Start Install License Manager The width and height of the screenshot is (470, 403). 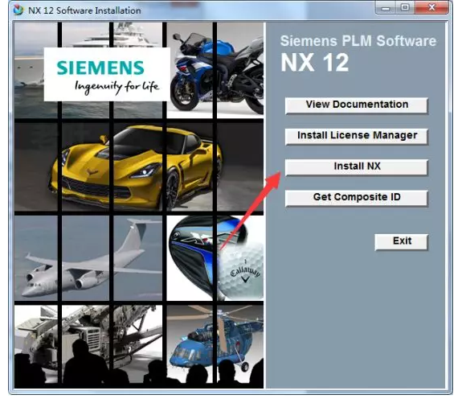(x=356, y=136)
